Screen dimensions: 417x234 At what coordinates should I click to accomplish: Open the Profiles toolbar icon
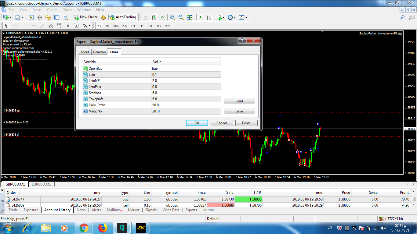point(17,17)
